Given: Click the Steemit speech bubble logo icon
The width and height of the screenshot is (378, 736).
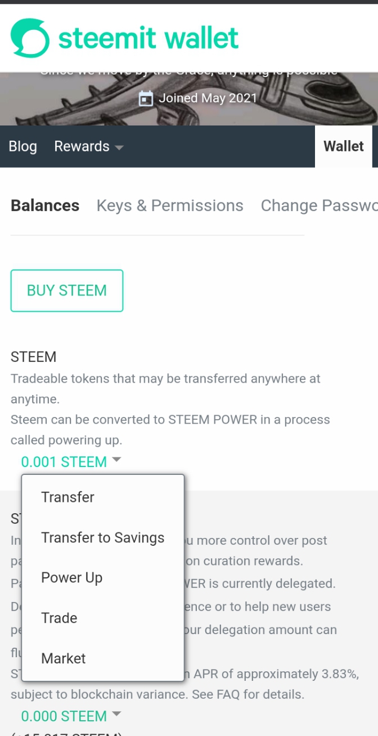Looking at the screenshot, I should tap(29, 38).
